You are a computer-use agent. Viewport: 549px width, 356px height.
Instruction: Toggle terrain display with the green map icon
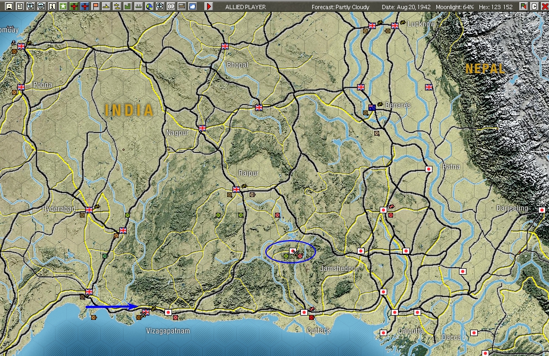tap(126, 6)
